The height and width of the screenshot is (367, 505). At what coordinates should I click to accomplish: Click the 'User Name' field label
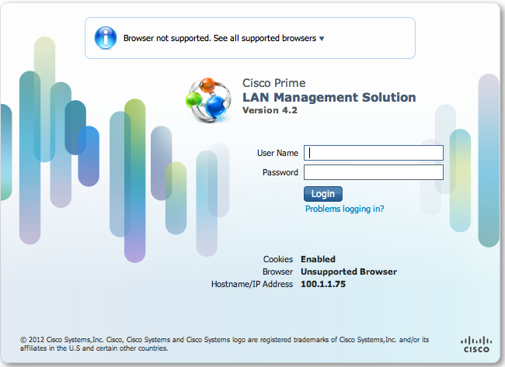[277, 153]
